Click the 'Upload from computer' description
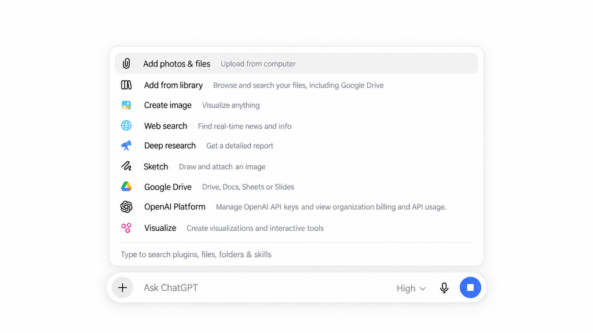Image resolution: width=593 pixels, height=333 pixels. 258,64
